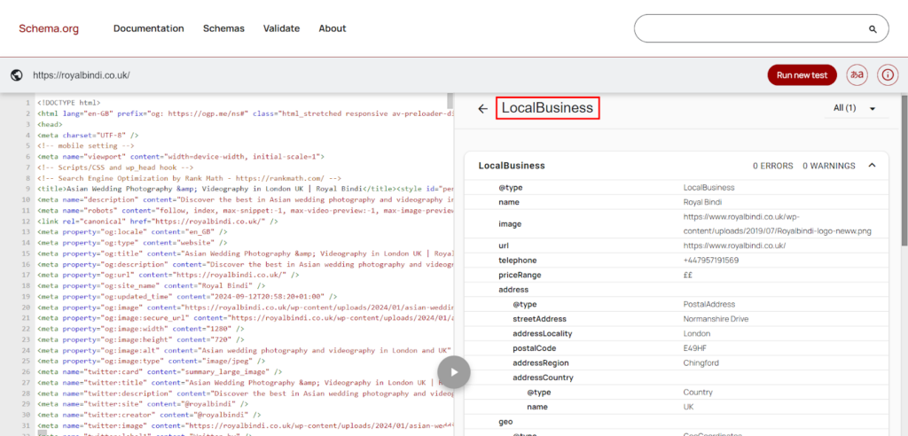Go back with the left arrow icon
The height and width of the screenshot is (436, 908).
(x=483, y=108)
